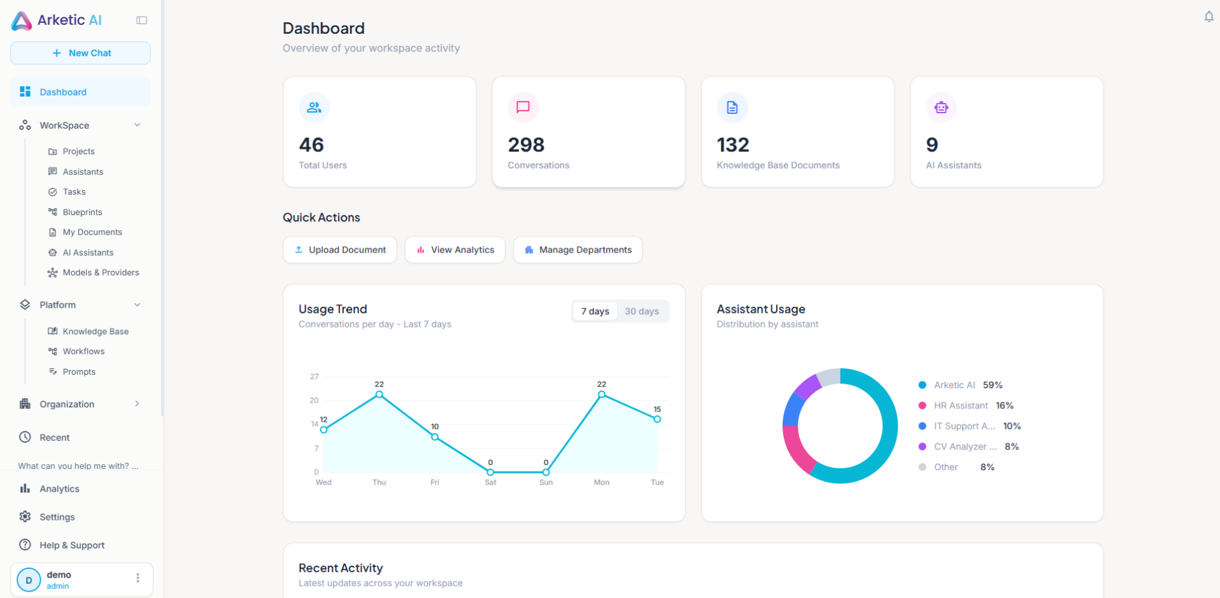Screen dimensions: 1220x598
Task: Switch usage trend to 30 days
Action: (642, 311)
